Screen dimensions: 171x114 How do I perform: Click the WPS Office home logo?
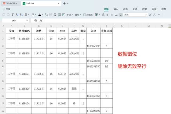click(x=4, y=3)
